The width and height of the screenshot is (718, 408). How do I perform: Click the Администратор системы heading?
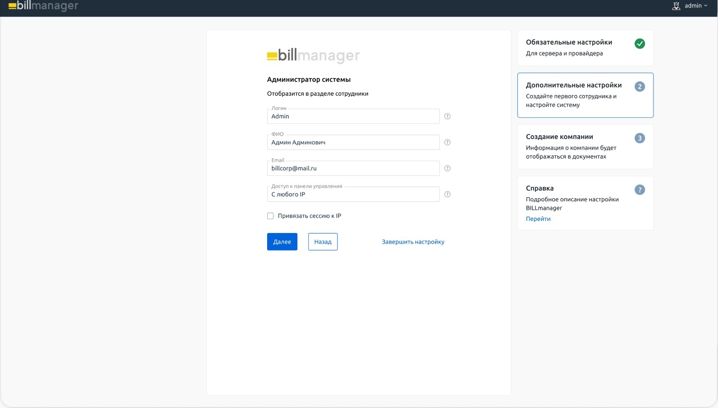[x=309, y=80]
